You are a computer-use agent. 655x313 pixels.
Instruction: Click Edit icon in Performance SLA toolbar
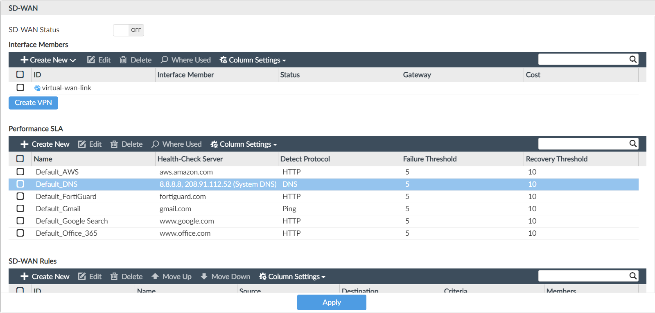click(x=82, y=144)
